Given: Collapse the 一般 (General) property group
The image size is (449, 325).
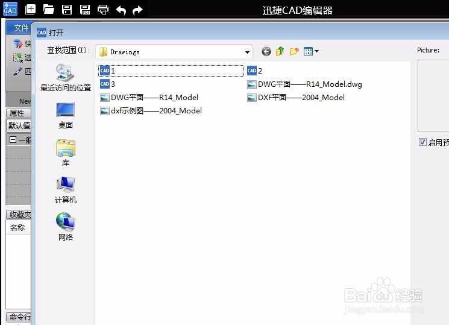Looking at the screenshot, I should click(13, 139).
